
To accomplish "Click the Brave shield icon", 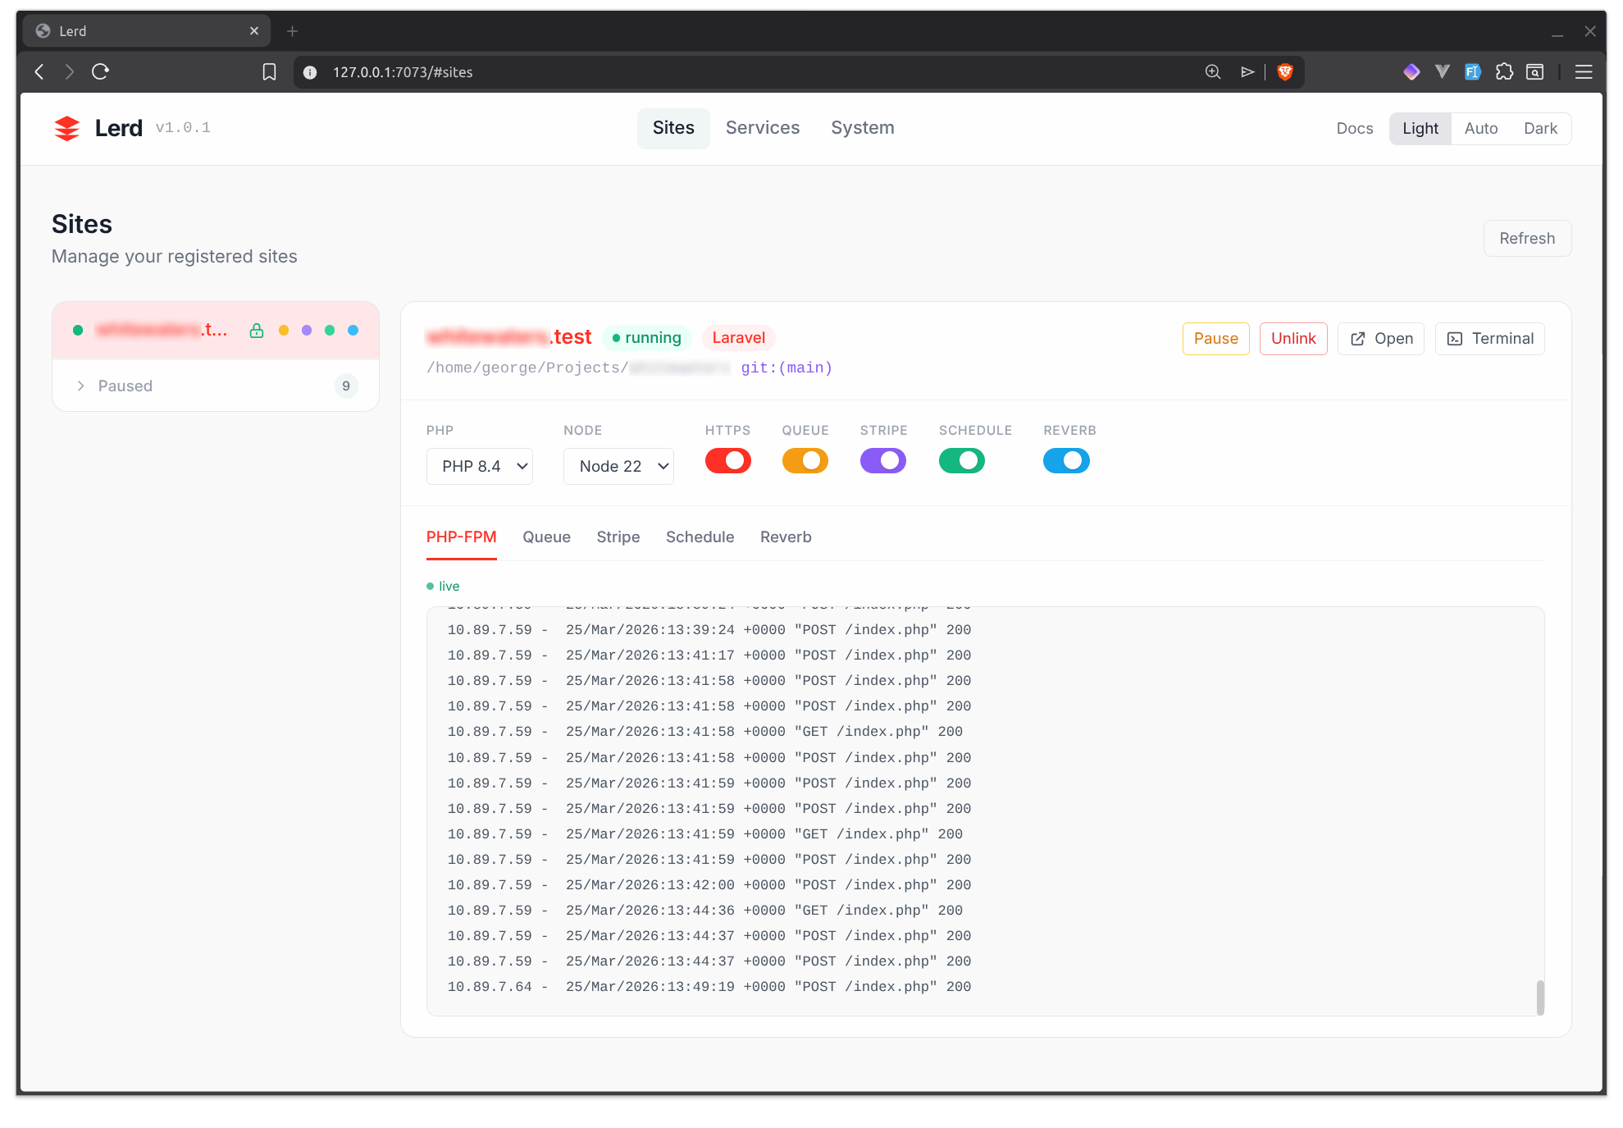I will pyautogui.click(x=1285, y=72).
